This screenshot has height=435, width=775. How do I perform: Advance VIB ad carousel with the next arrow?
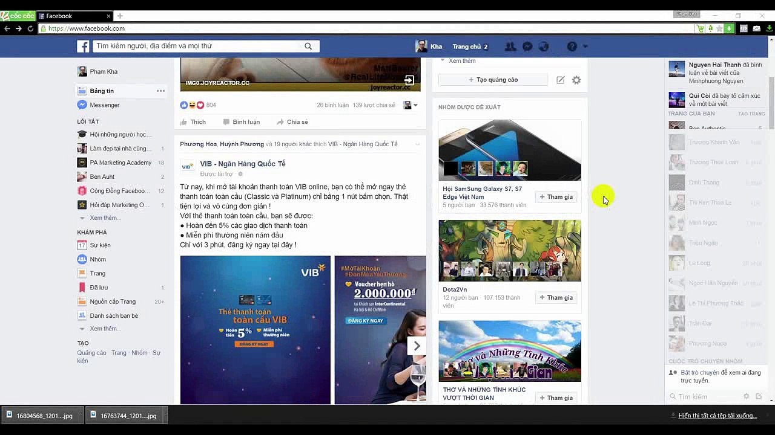coord(417,346)
